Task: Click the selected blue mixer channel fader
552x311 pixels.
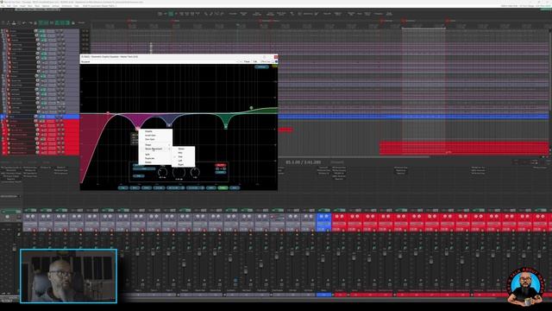Action: point(323,259)
